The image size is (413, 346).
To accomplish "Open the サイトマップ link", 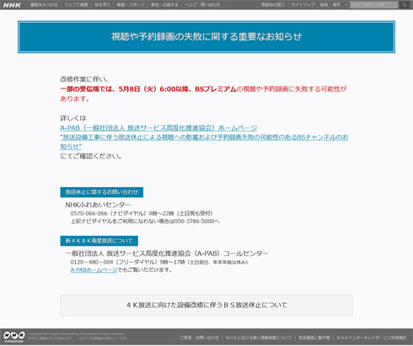I will (303, 5).
